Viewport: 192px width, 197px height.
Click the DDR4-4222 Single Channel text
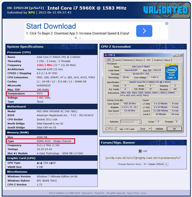(x=54, y=141)
